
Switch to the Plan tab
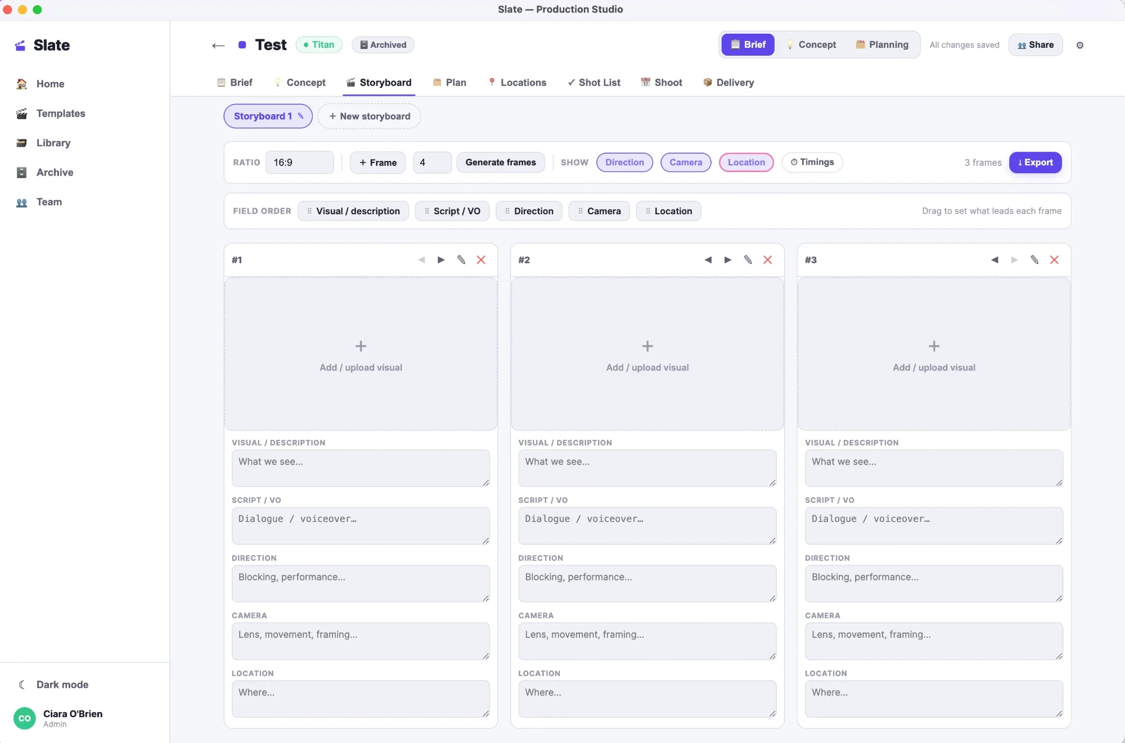449,83
